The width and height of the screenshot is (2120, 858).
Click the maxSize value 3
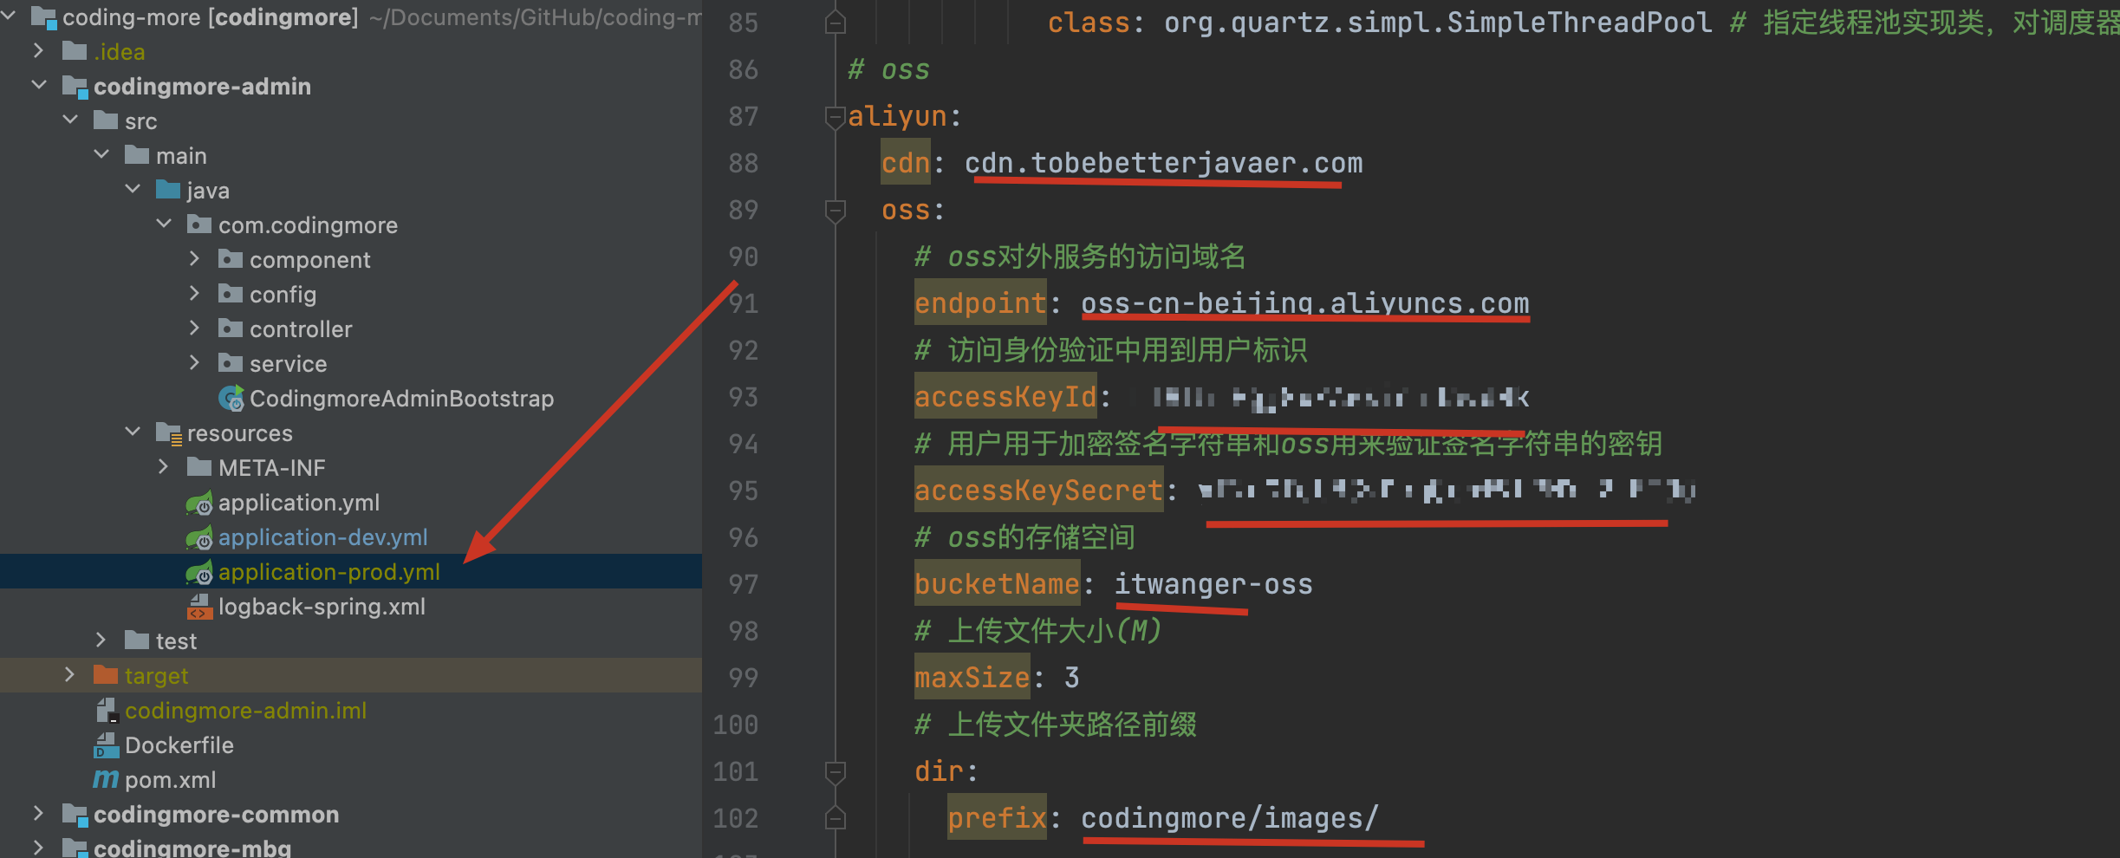coord(1071,678)
